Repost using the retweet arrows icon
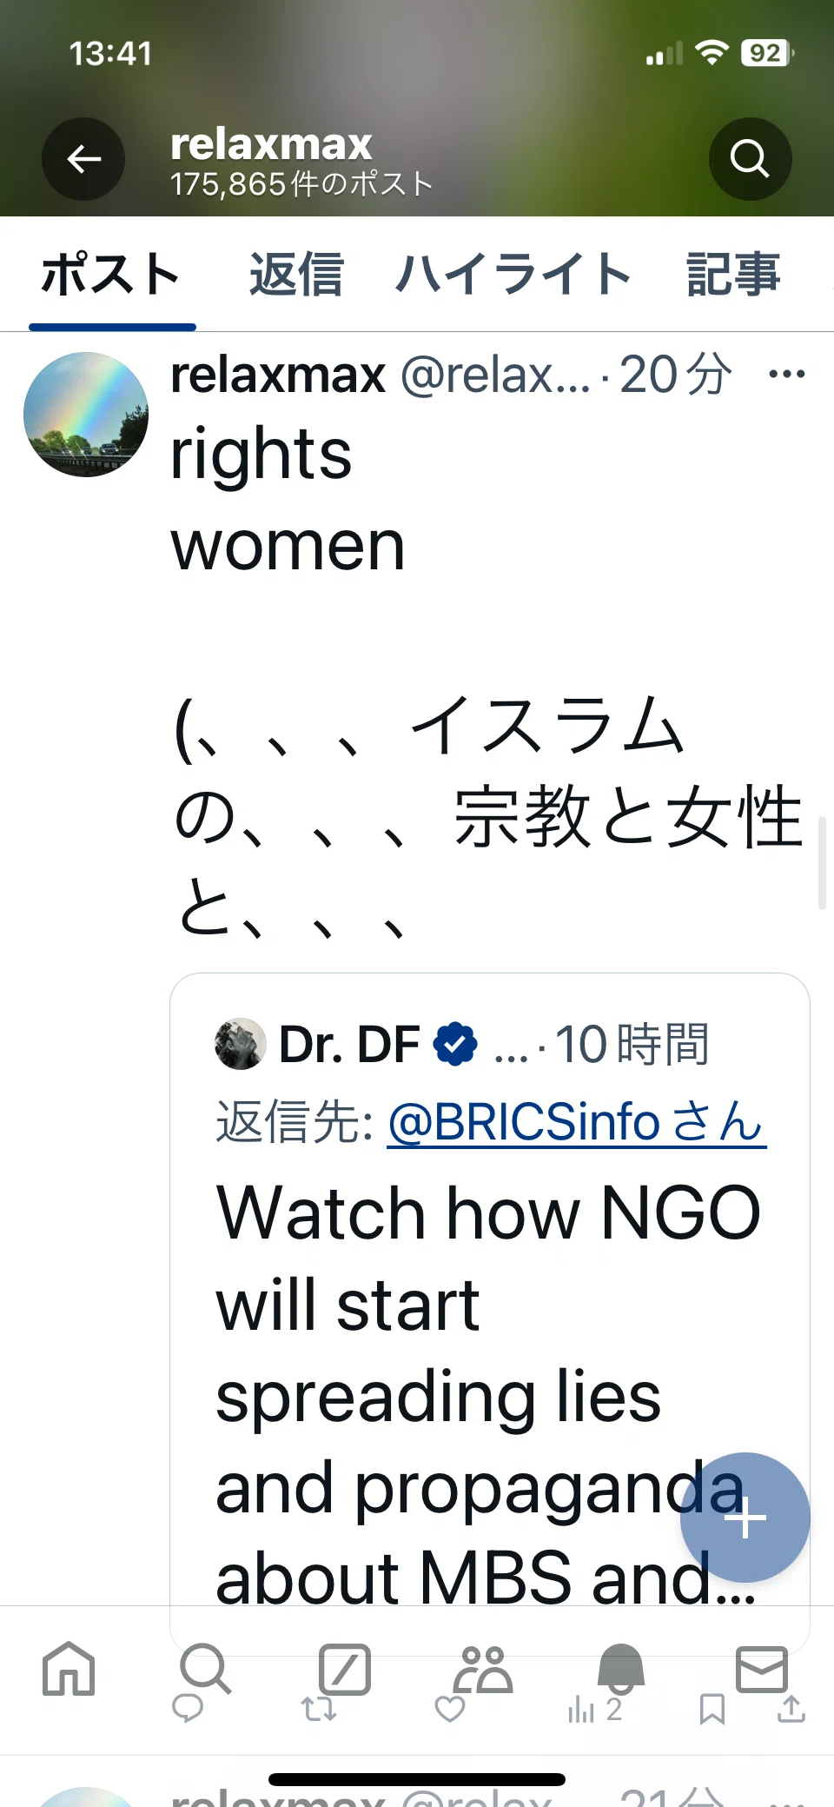 [x=319, y=1710]
